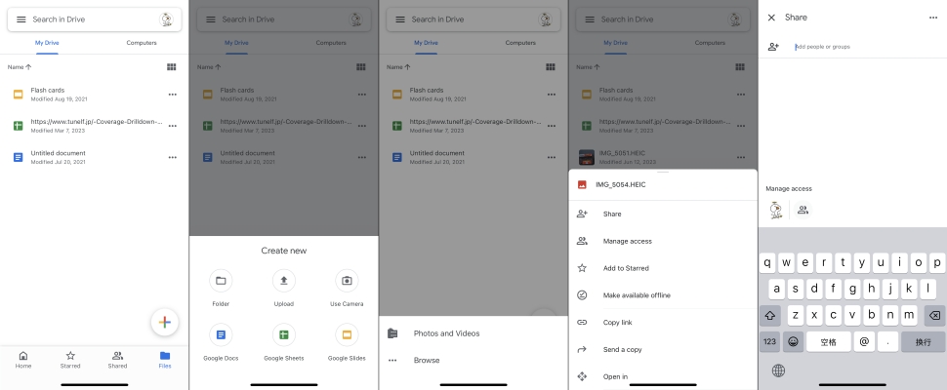The width and height of the screenshot is (947, 390).
Task: Open the Shared tab in bottom navigation
Action: [117, 360]
